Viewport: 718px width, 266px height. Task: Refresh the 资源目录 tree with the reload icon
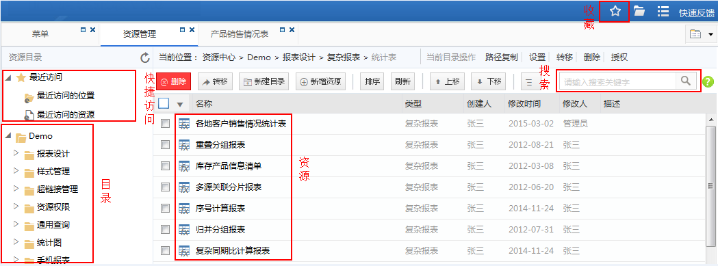144,57
